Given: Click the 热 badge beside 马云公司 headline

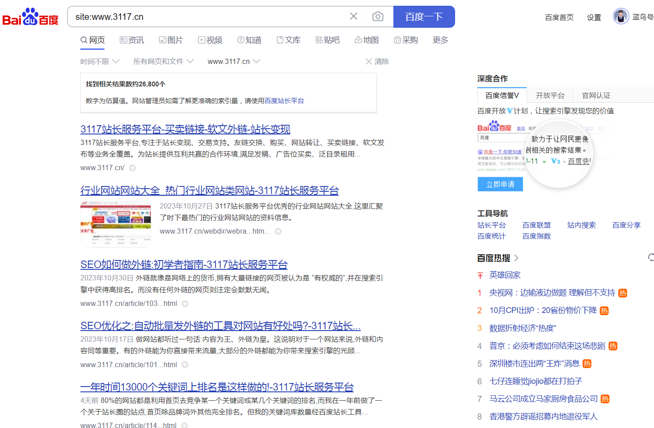Looking at the screenshot, I should pos(605,399).
